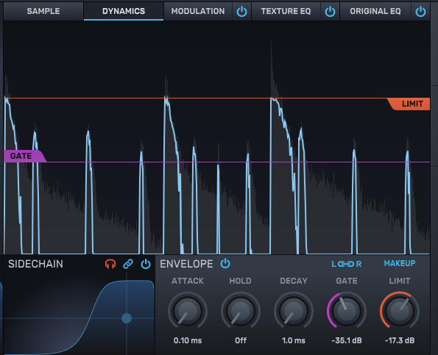Click the orange Limit threshold handle
Viewport: 438px width, 355px height.
click(409, 104)
